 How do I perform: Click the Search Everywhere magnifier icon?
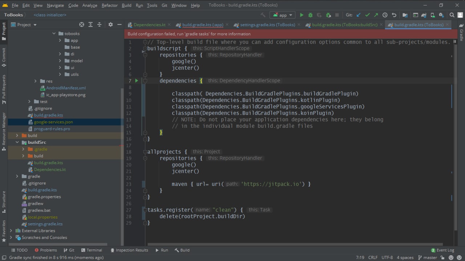pos(452,15)
